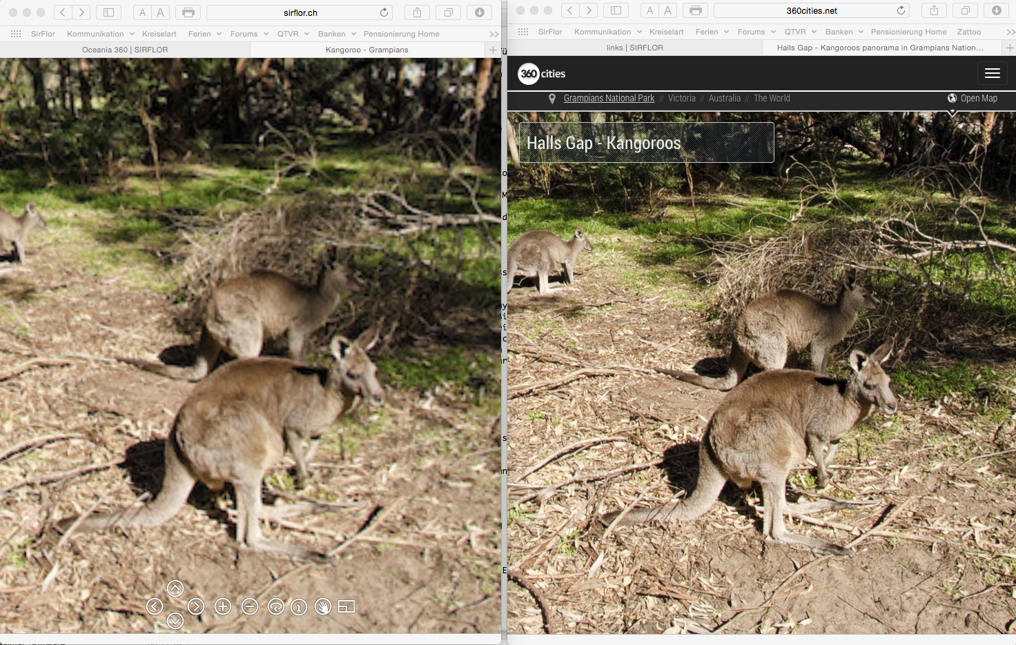Go to 360cities home via the logo
The image size is (1016, 645).
pyautogui.click(x=542, y=74)
